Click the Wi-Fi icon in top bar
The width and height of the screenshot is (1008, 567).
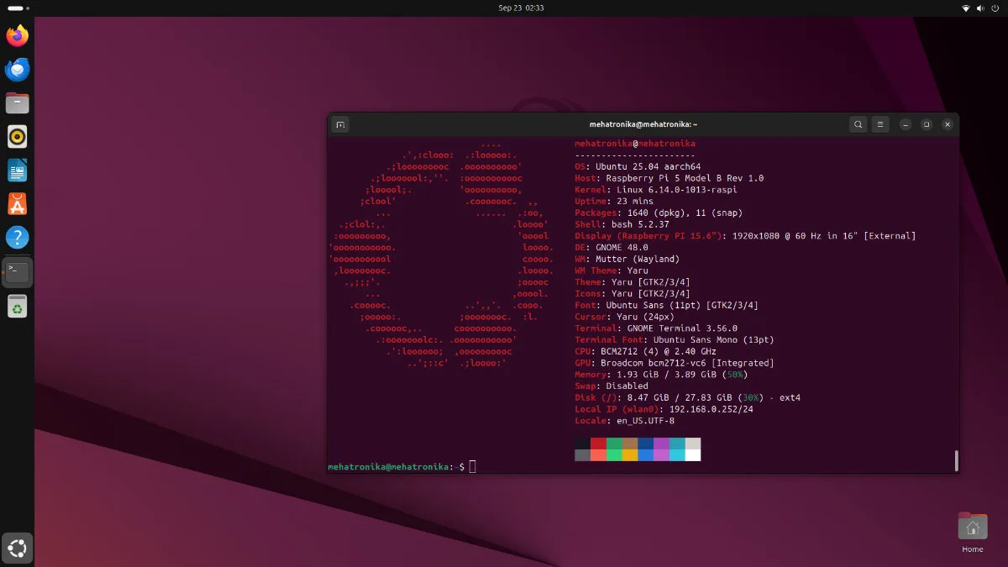click(x=966, y=8)
